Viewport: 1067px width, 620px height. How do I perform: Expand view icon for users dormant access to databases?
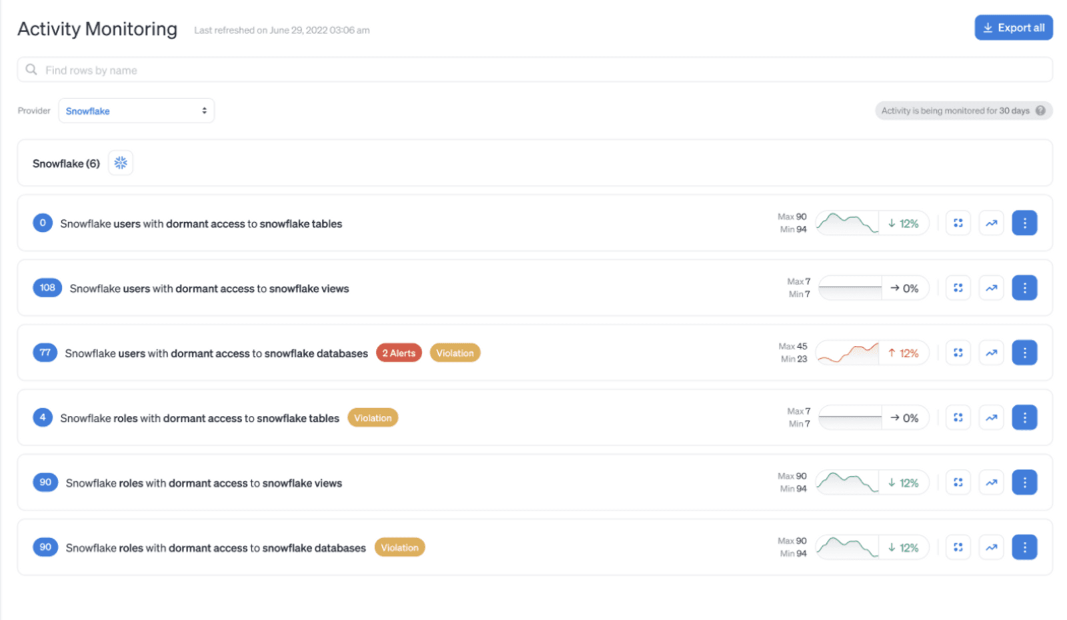click(958, 353)
